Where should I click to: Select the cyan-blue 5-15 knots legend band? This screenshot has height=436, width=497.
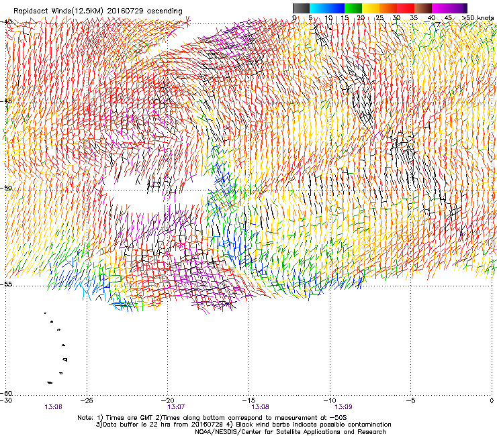[327, 8]
